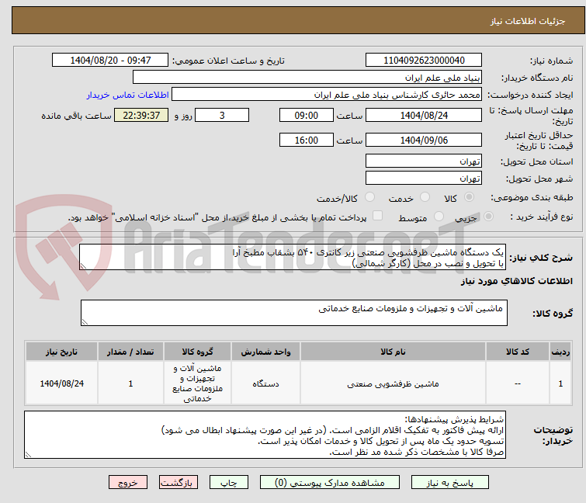Open اطلاعات تماس خریدار link

point(127,95)
